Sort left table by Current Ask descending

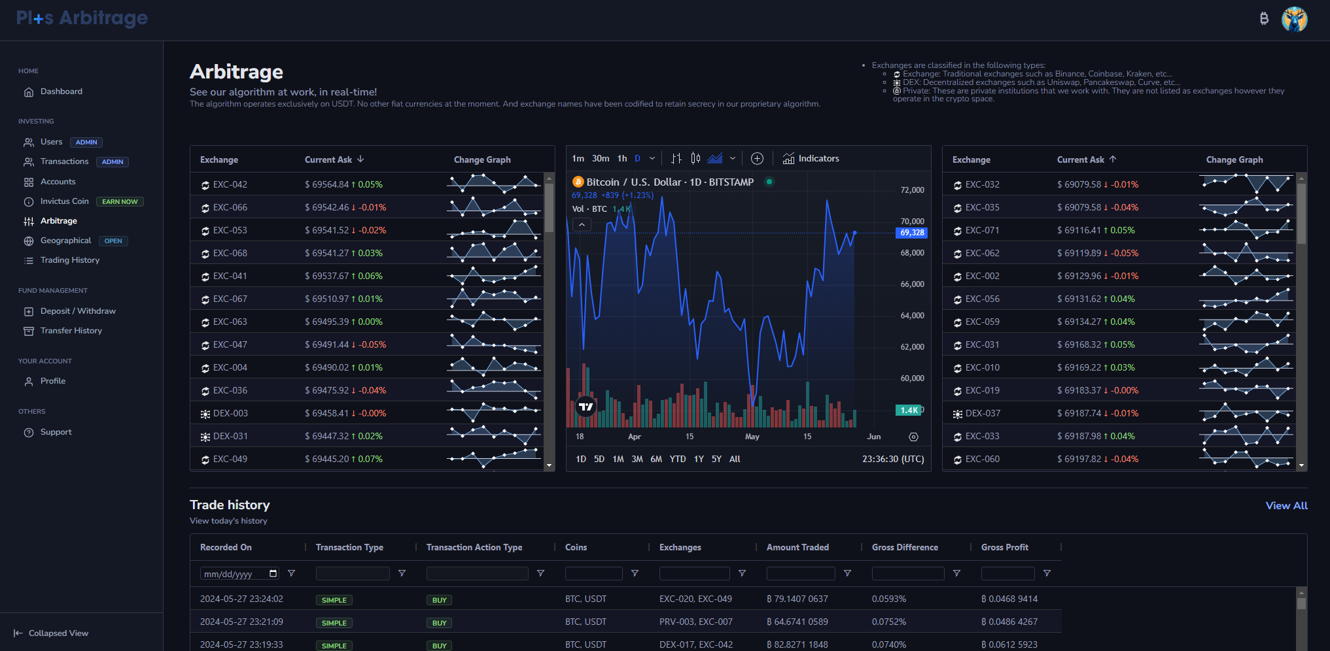click(x=334, y=159)
